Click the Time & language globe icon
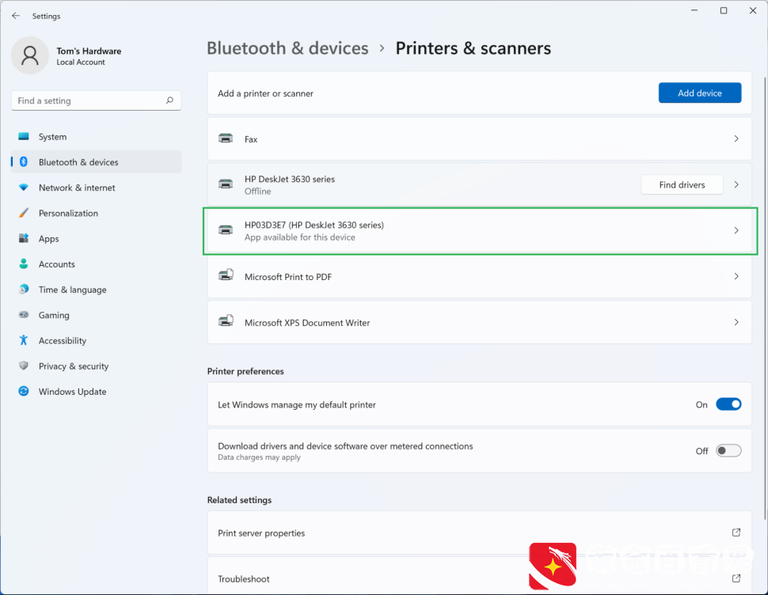The image size is (768, 595). 24,289
